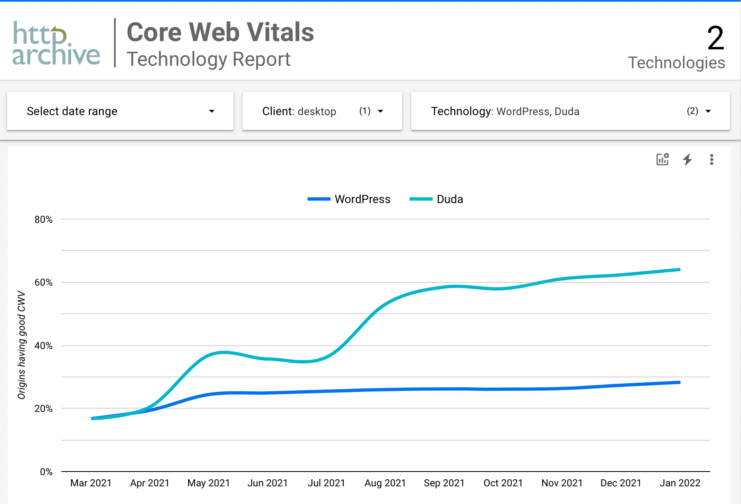This screenshot has height=504, width=741.
Task: Open the three-dot chart options menu
Action: 711,159
